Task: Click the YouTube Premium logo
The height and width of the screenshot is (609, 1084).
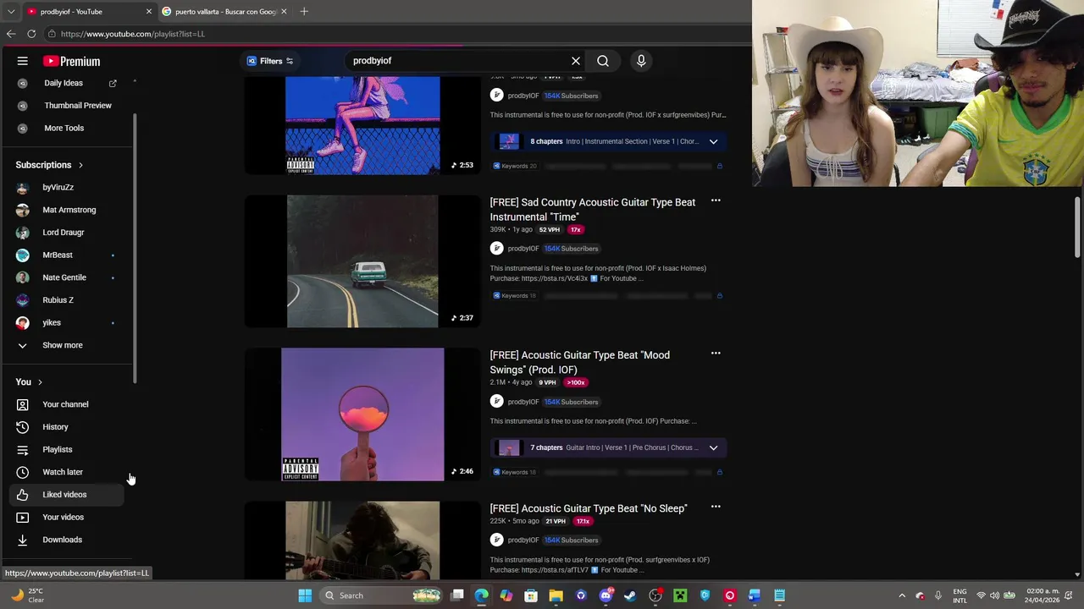Action: tap(72, 61)
